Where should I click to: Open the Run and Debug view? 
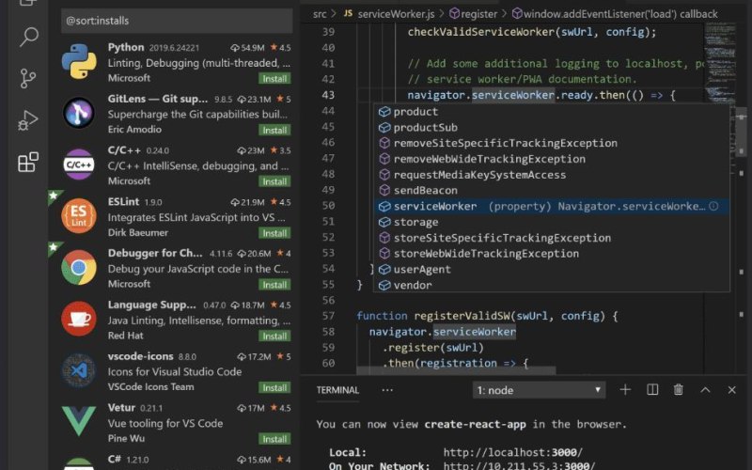[28, 120]
